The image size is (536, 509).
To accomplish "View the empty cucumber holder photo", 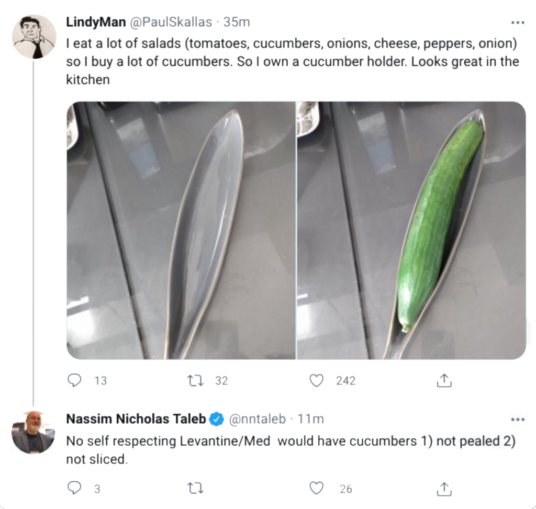I will (x=181, y=230).
